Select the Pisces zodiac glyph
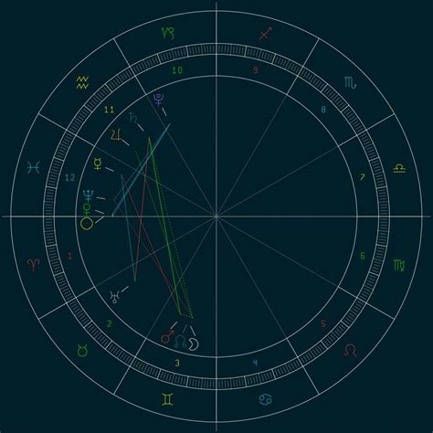Image resolution: width=433 pixels, height=433 pixels. pyautogui.click(x=34, y=168)
